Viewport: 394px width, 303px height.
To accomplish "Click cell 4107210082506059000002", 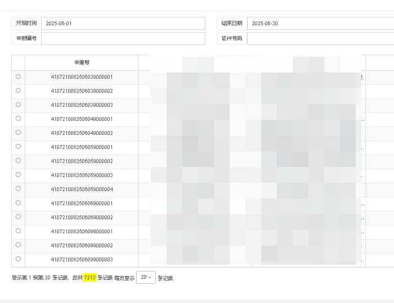I will pos(82,161).
